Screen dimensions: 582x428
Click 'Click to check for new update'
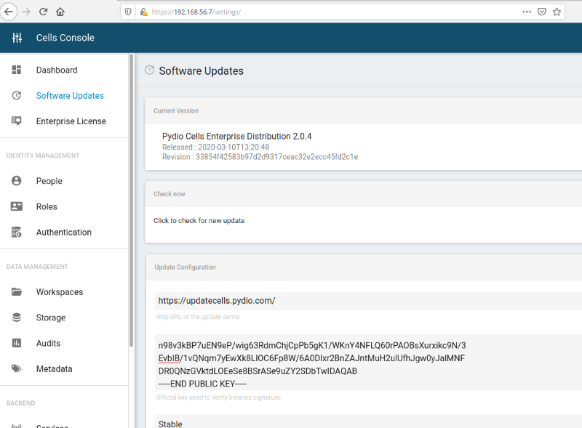coord(199,221)
